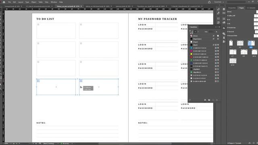Select the 12-13 spread thumbnail
Screen dimensions: 258x145
(x=233, y=61)
